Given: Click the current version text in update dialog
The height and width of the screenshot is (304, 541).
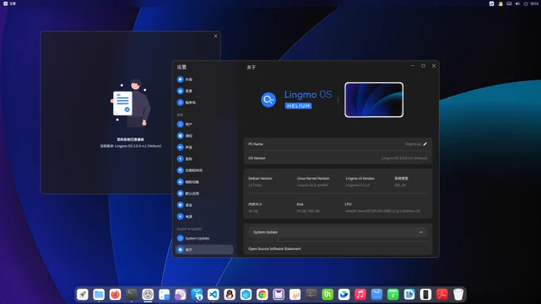Looking at the screenshot, I should click(130, 146).
